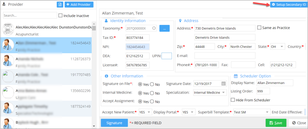Click the blue Signature button
This screenshot has width=308, height=129.
pyautogui.click(x=114, y=123)
